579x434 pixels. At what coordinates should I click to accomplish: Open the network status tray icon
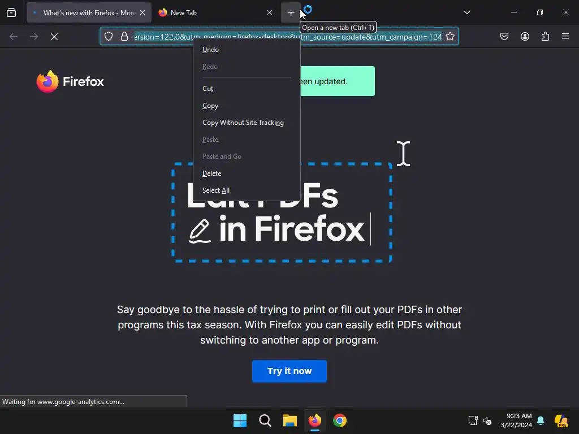(x=473, y=420)
